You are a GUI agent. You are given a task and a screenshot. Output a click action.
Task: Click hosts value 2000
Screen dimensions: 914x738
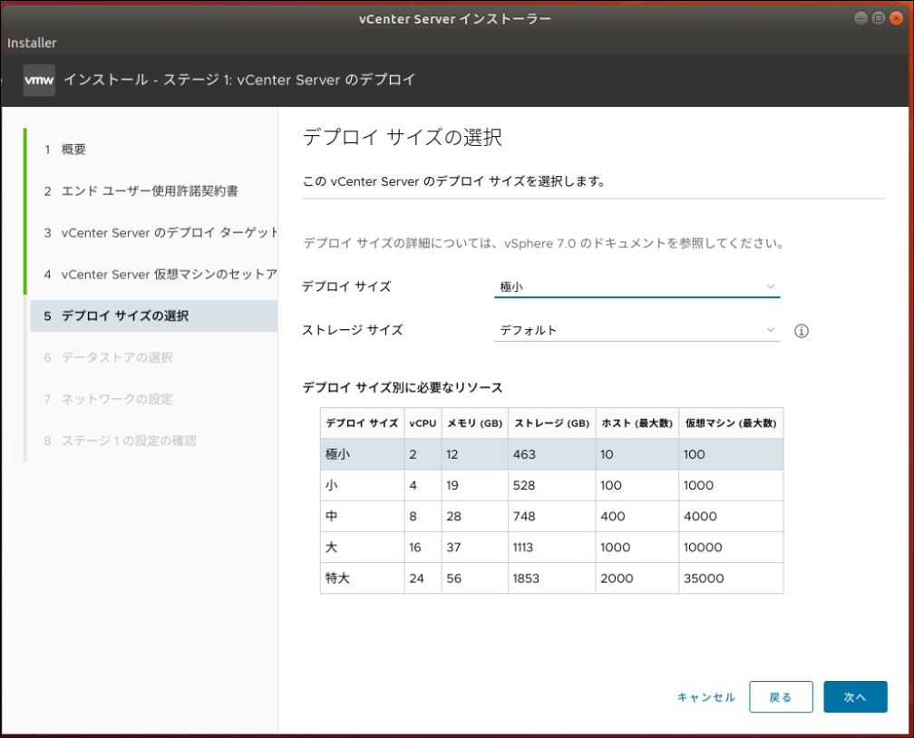(x=617, y=578)
